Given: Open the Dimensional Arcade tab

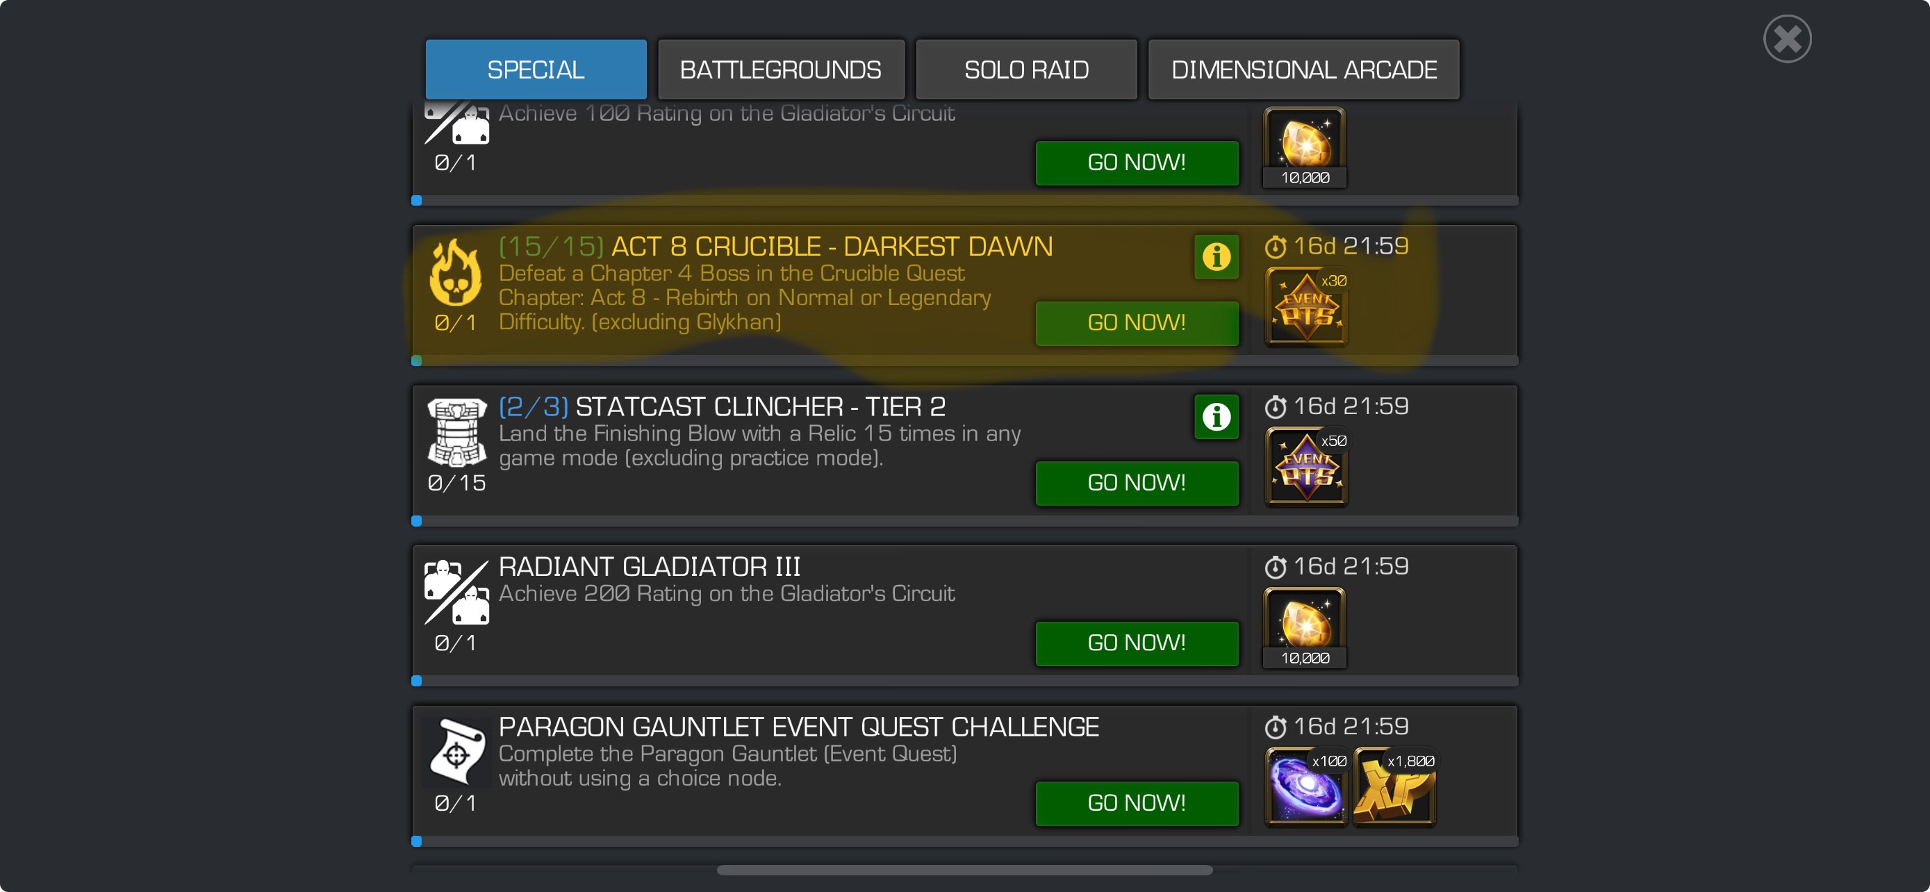Looking at the screenshot, I should [x=1303, y=69].
